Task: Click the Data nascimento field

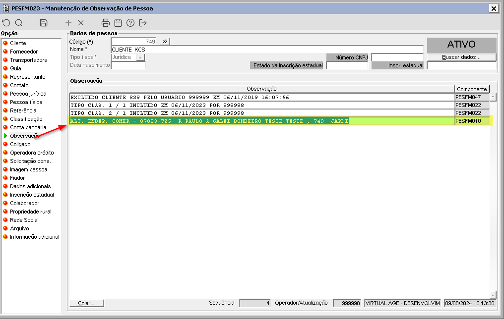Action: (x=128, y=65)
